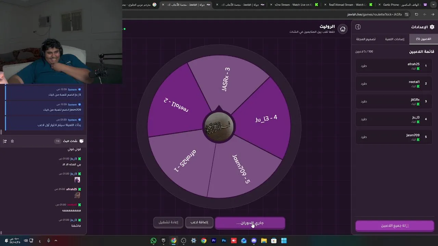Open Discord from taskbar
This screenshot has height=246, width=438.
click(x=254, y=241)
